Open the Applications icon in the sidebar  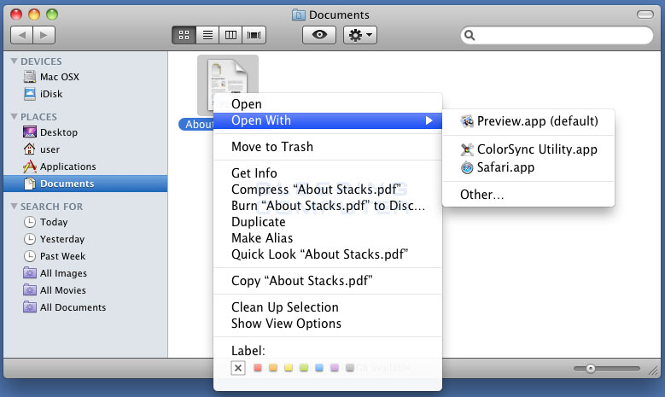(x=30, y=166)
